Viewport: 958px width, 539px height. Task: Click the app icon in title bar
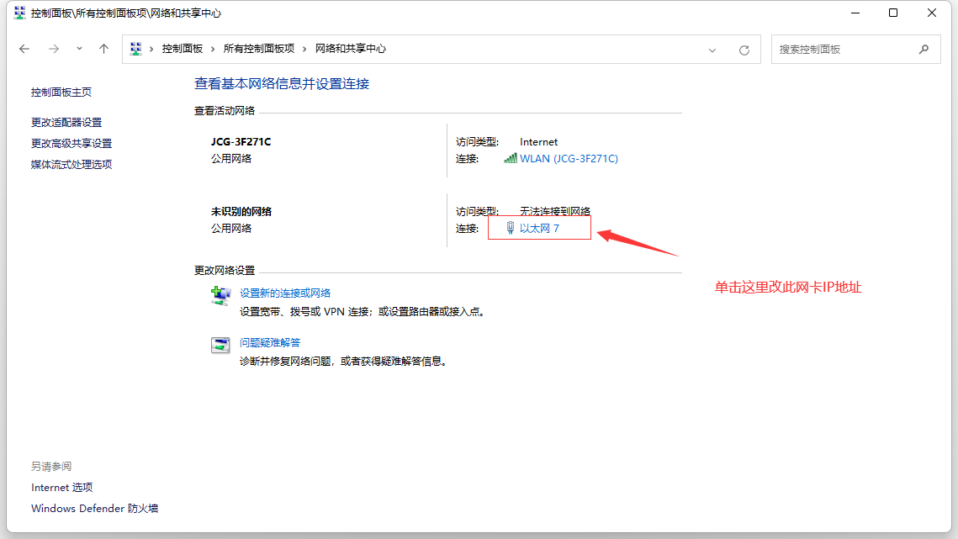point(19,13)
